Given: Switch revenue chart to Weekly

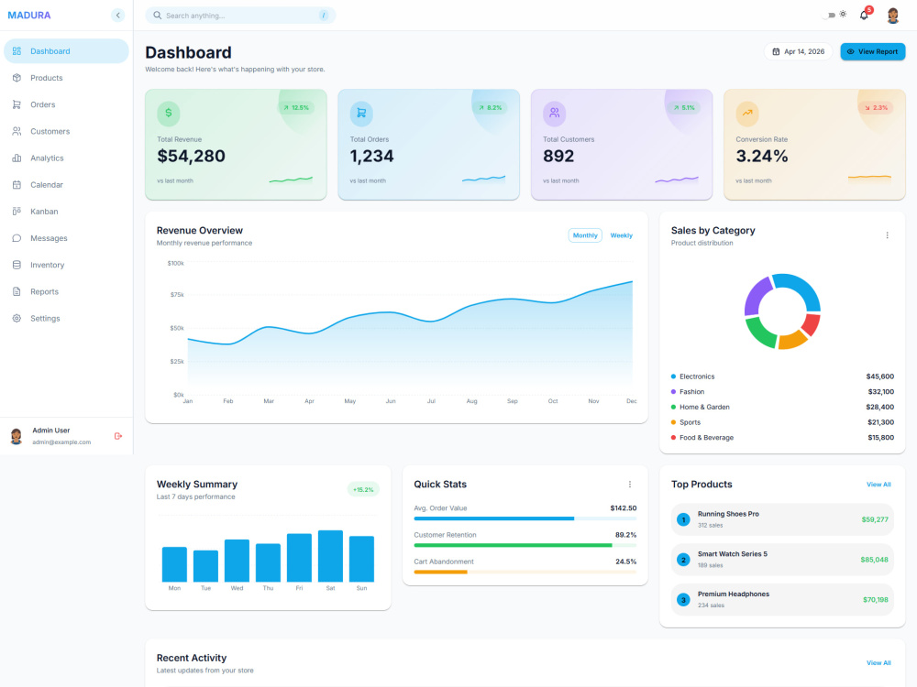Looking at the screenshot, I should click(621, 235).
